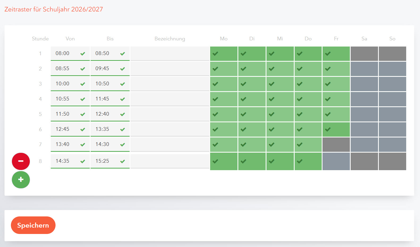Image resolution: width=420 pixels, height=247 pixels.
Task: Edit end time 11:45 of lesson 4
Action: (105, 99)
